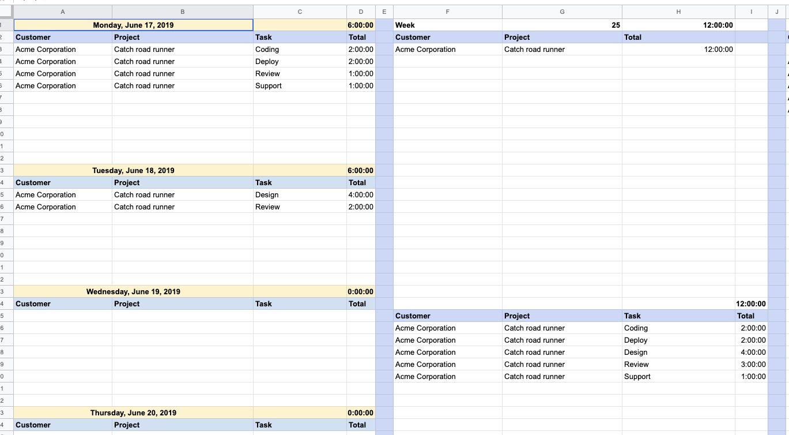Select 'Design' in the weekly task summary
789x435 pixels.
point(678,352)
